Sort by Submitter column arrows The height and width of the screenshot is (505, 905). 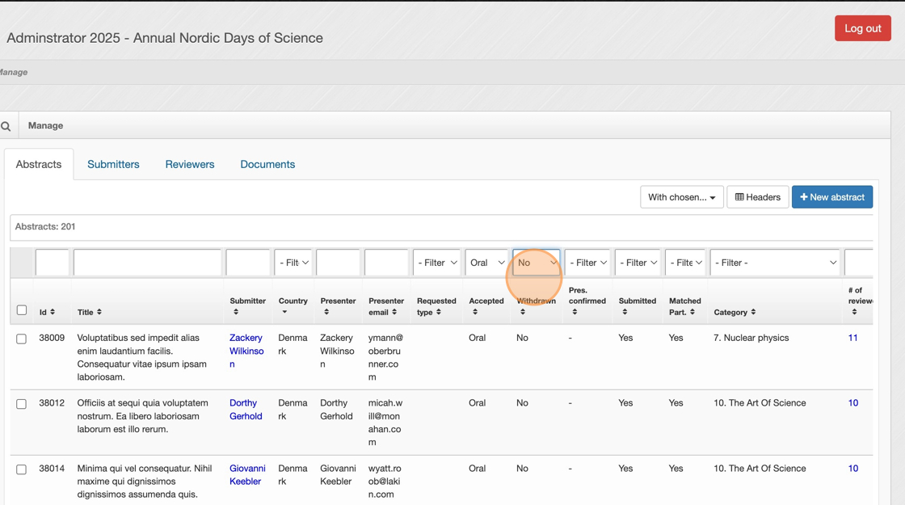(236, 312)
